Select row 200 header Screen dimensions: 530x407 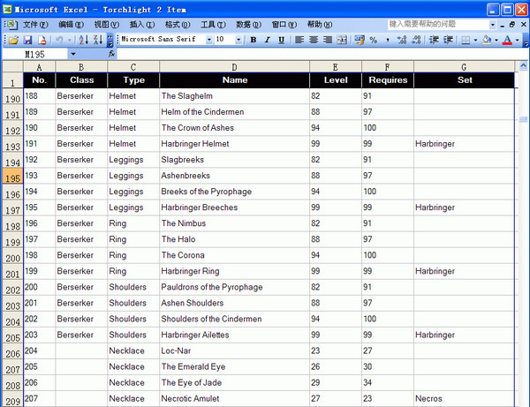[12, 256]
